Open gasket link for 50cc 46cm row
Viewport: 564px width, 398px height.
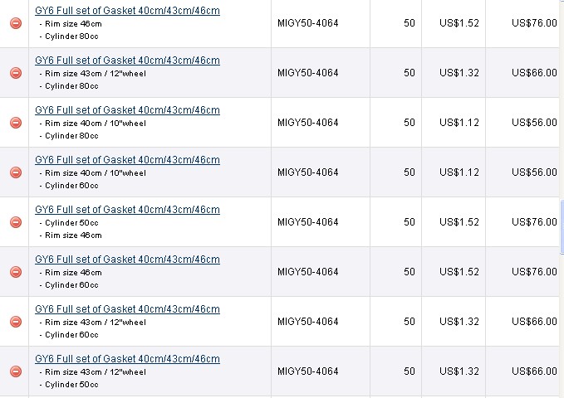pos(127,210)
